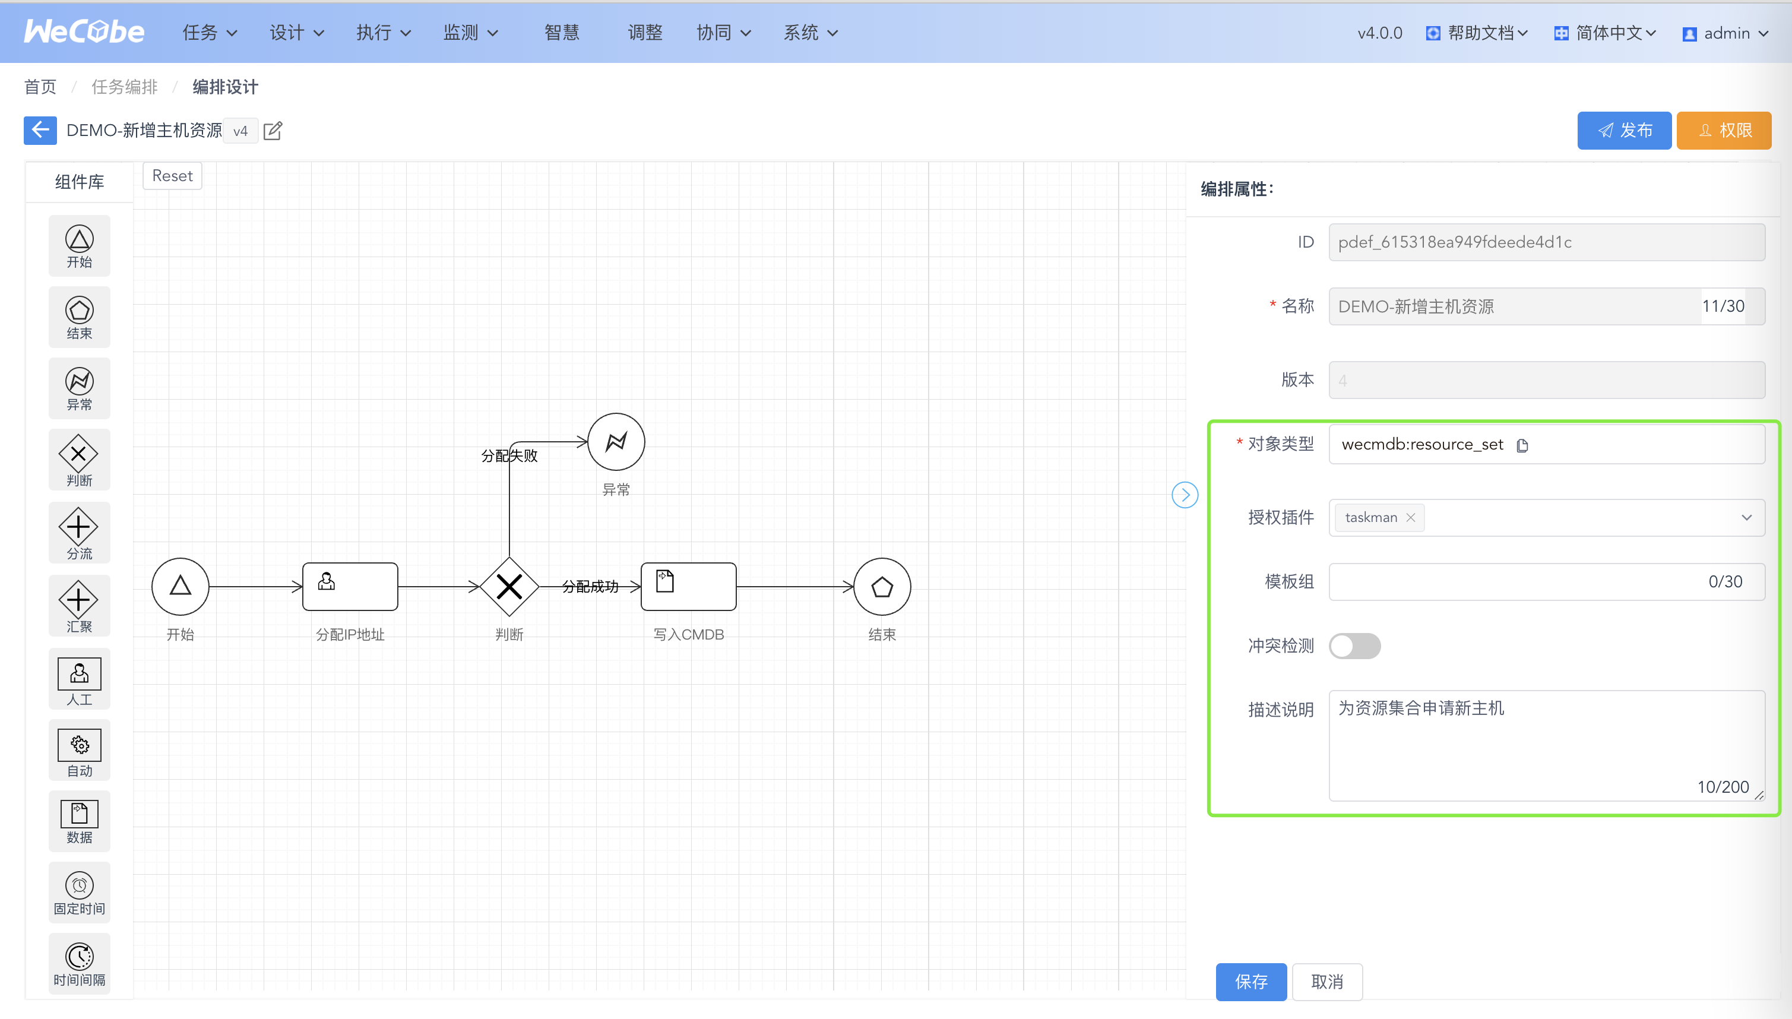Expand the 任务 menu
Viewport: 1792px width, 1019px height.
point(210,33)
